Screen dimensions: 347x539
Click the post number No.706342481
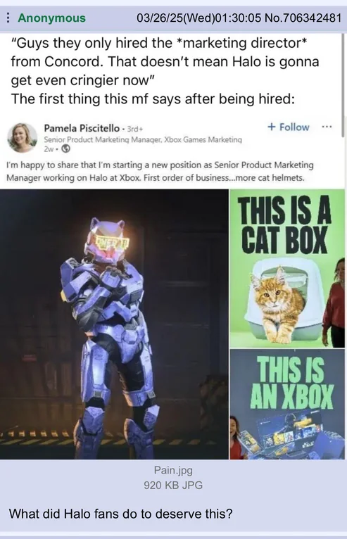(303, 18)
